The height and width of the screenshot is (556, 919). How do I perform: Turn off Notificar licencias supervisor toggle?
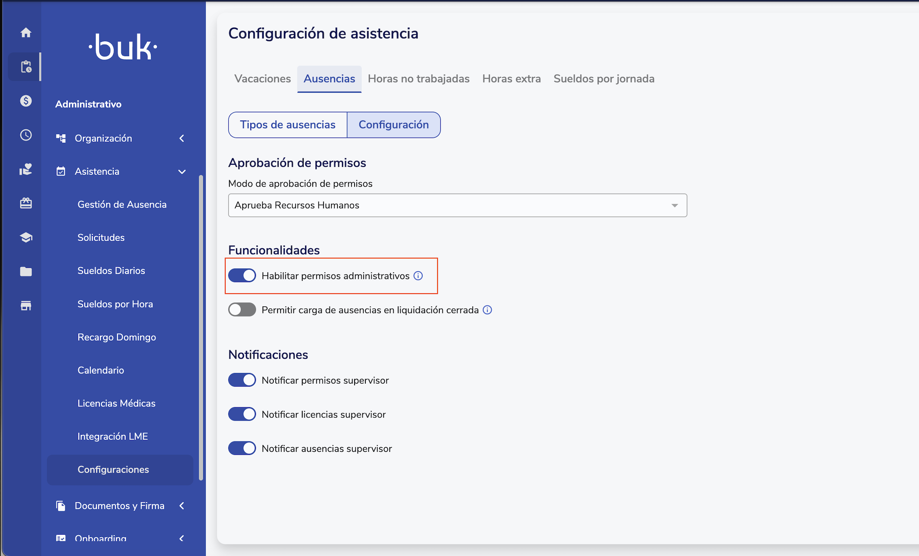coord(242,414)
